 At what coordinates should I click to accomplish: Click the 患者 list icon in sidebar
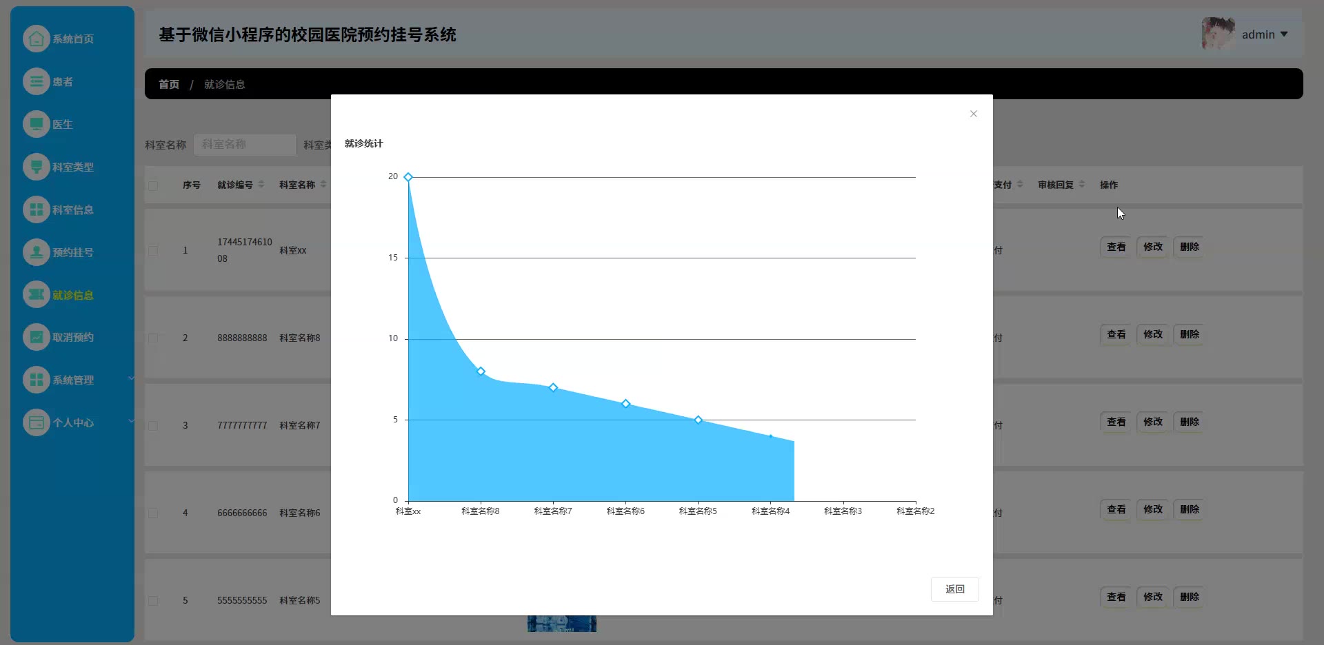[x=37, y=81]
